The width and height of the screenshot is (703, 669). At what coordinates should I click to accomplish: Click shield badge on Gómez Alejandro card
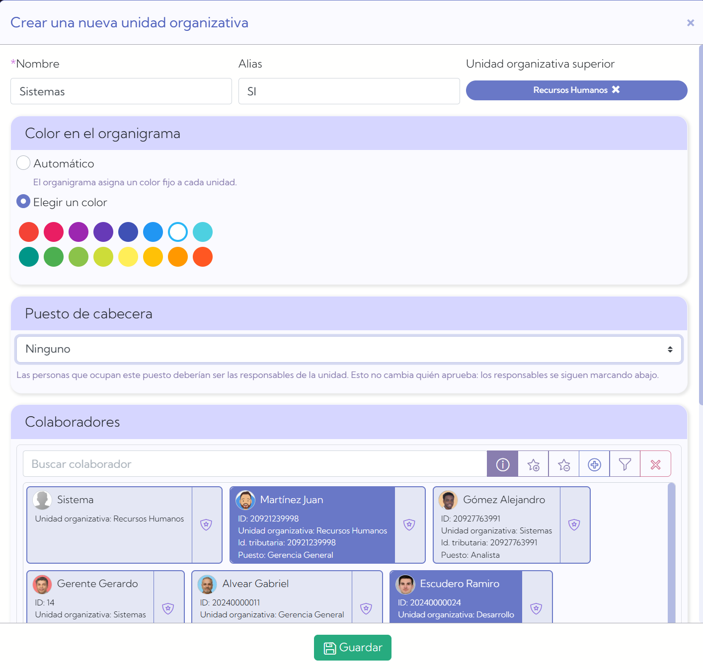[x=574, y=524]
